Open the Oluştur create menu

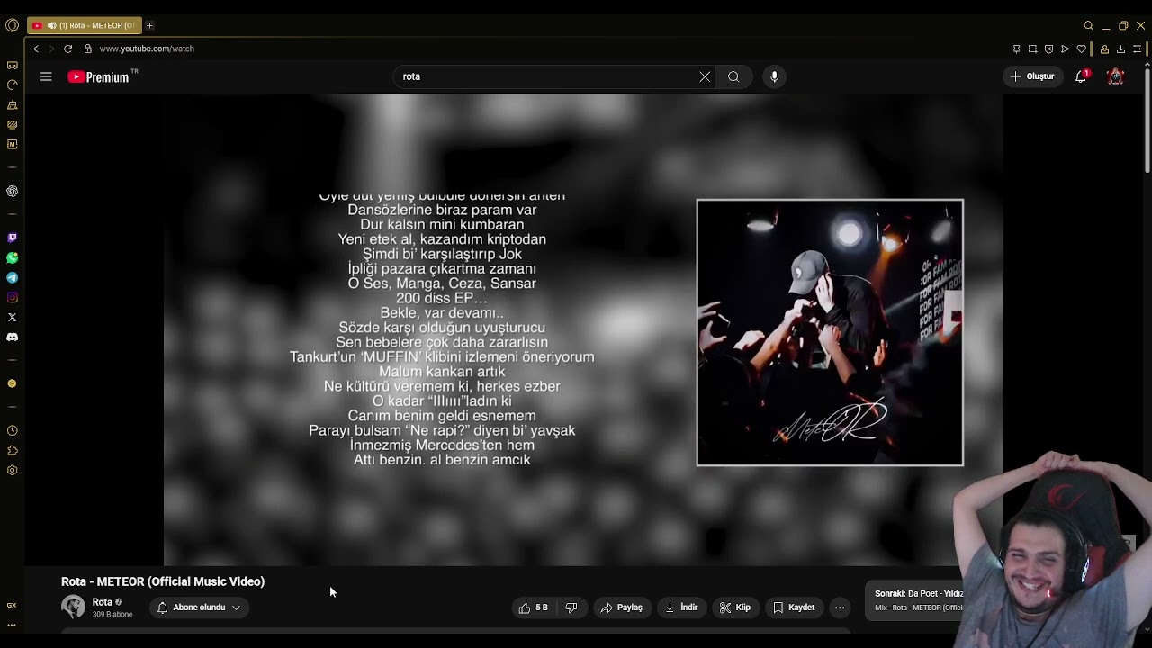coord(1032,76)
